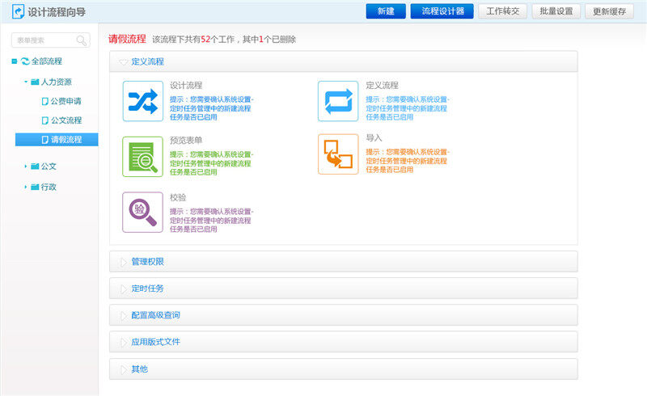Screen dimensions: 647x396
Task: Expand the 配置高级查询 section
Action: coord(343,315)
